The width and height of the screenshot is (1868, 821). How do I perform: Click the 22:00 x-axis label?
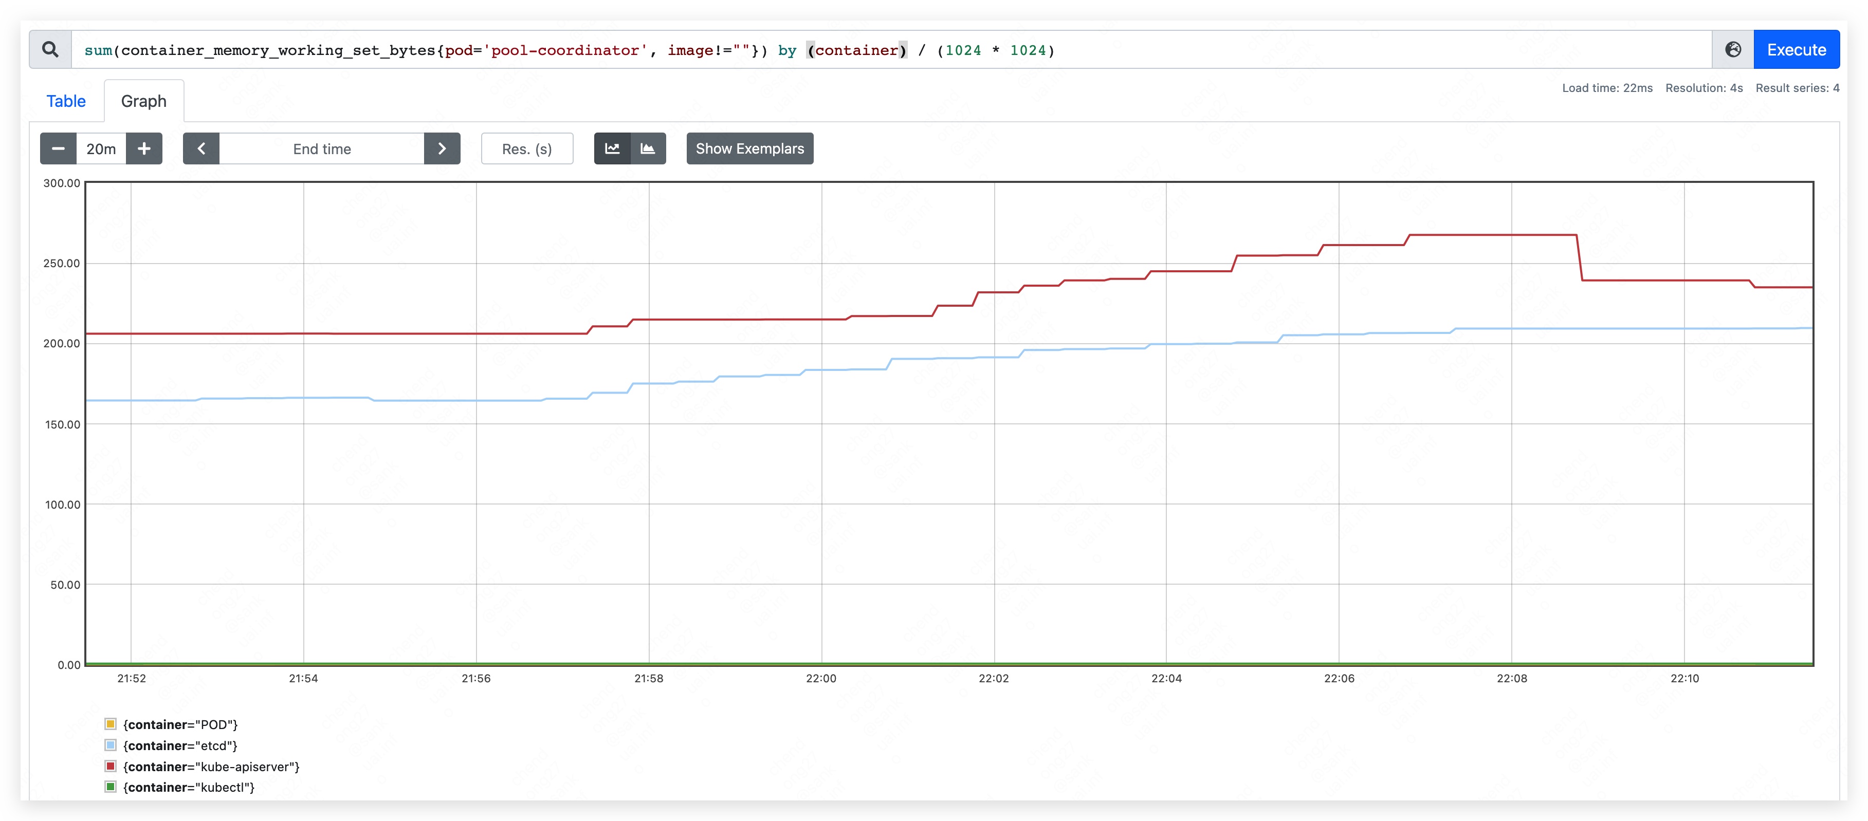click(x=821, y=678)
